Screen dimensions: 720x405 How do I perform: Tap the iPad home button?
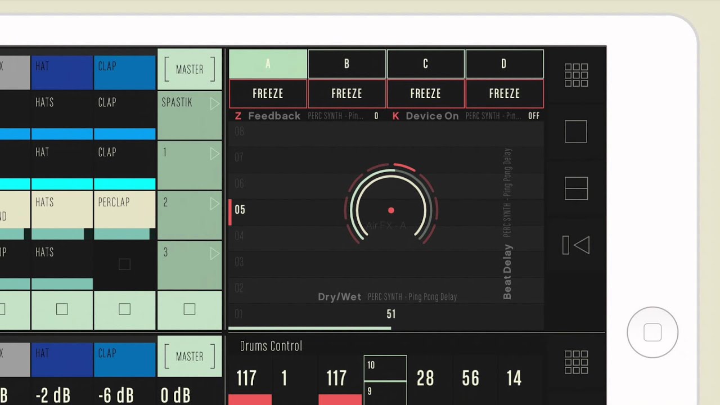(x=652, y=332)
